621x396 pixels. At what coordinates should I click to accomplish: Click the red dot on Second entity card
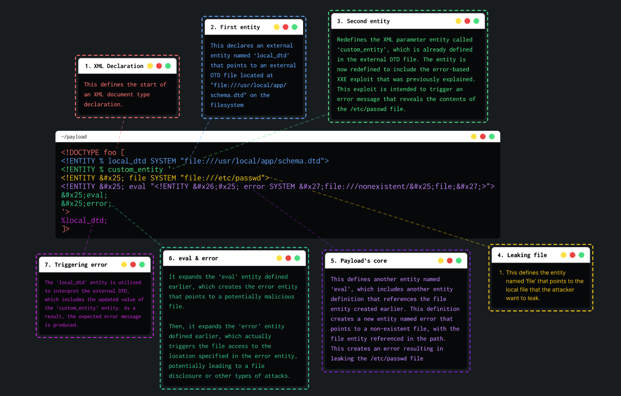point(467,21)
